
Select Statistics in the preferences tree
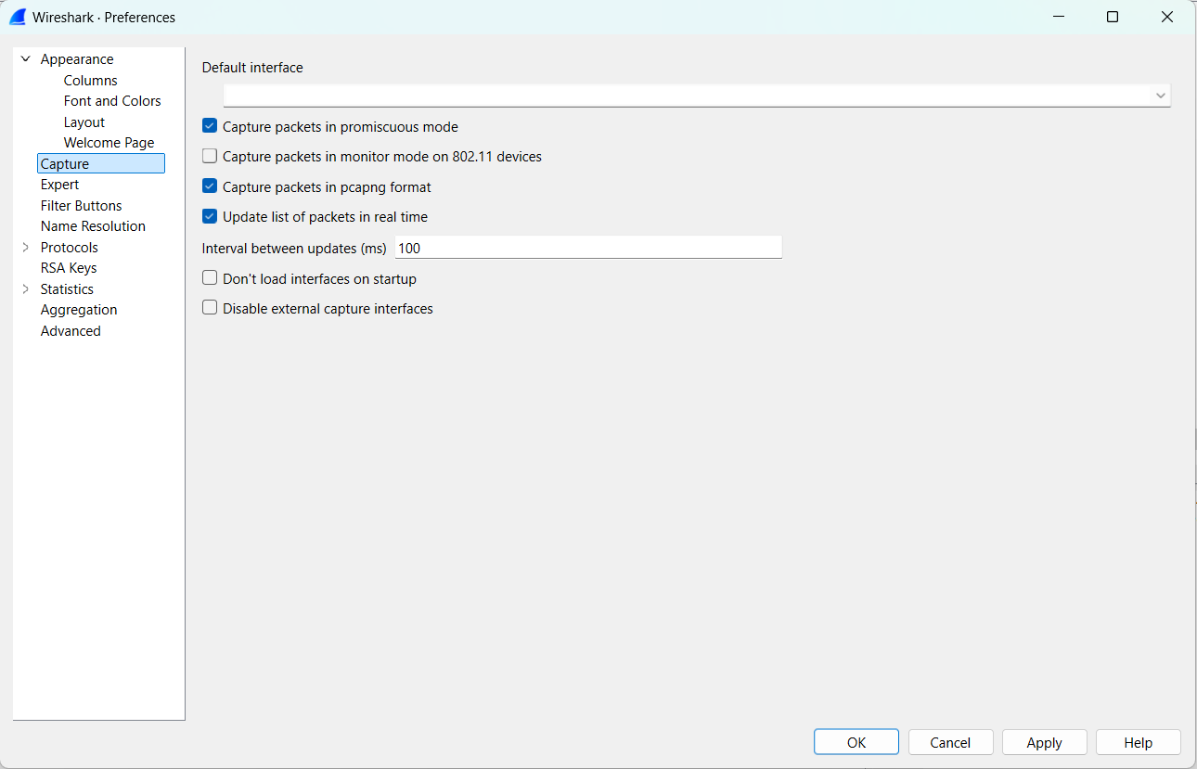(x=67, y=289)
